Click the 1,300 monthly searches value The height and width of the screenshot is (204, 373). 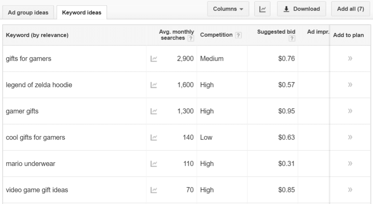185,111
